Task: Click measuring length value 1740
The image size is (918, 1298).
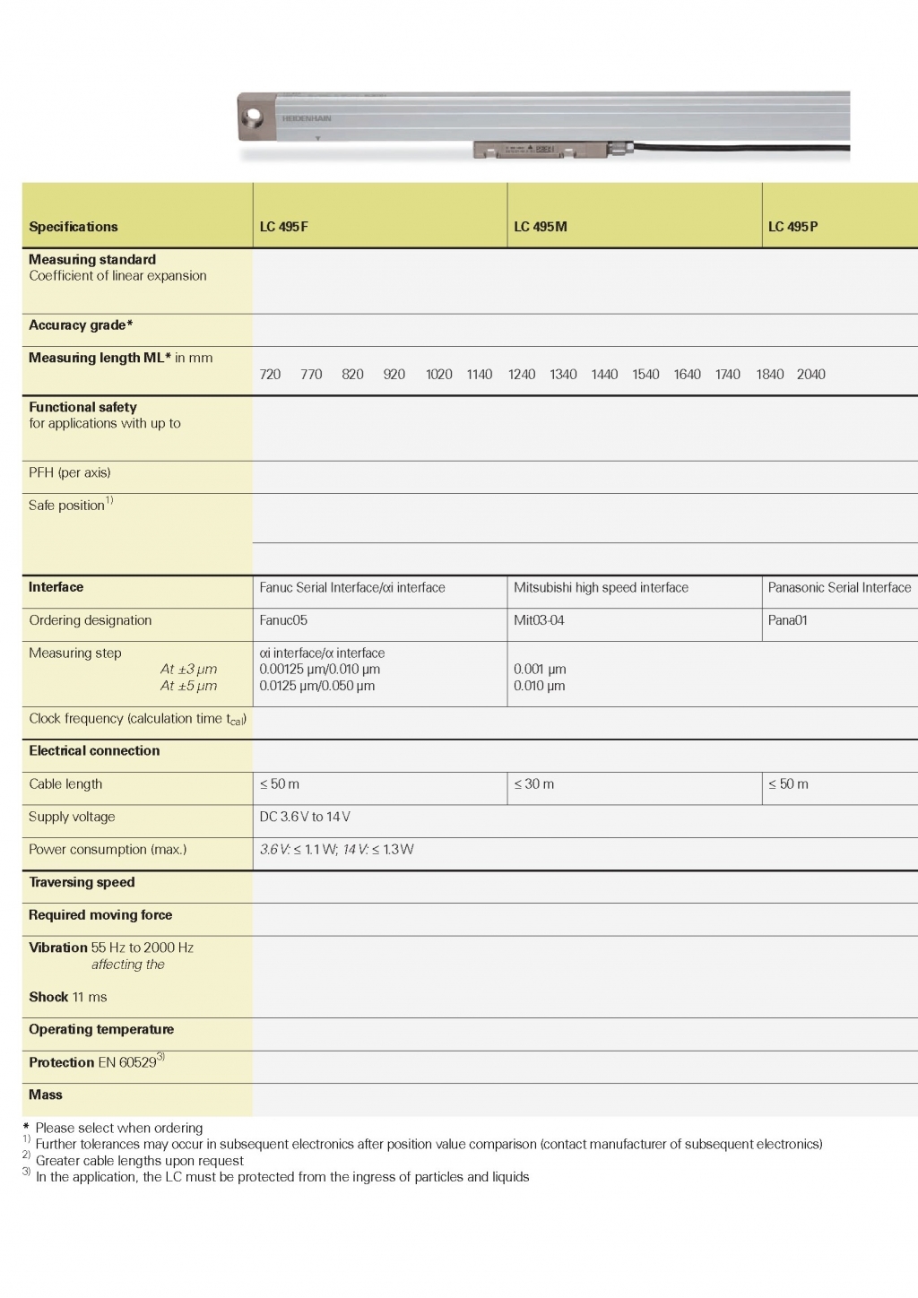Action: [x=728, y=375]
